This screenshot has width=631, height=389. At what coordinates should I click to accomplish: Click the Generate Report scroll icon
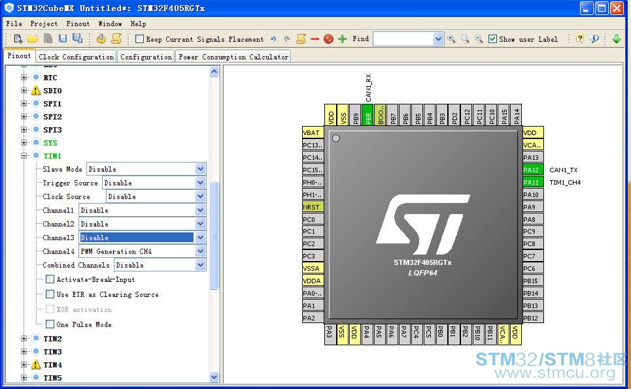tap(116, 39)
